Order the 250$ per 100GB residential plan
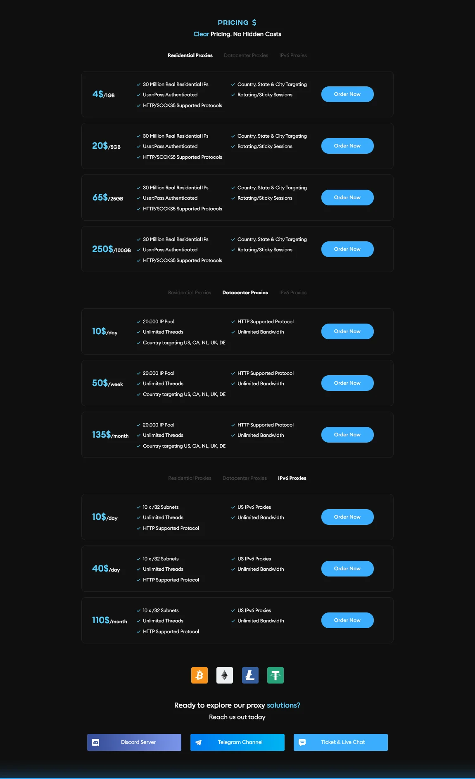 347,249
